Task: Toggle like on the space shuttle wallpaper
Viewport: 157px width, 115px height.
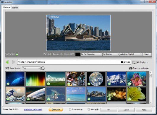Action: (x=48, y=99)
